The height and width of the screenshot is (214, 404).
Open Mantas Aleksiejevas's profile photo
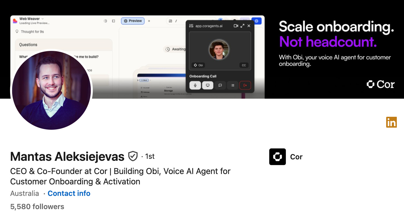(51, 90)
